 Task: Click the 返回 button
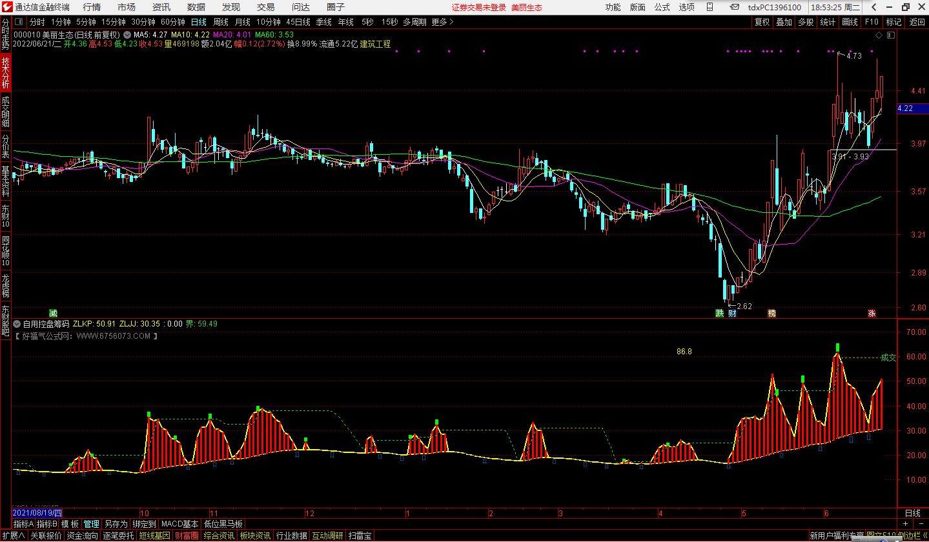pos(916,22)
